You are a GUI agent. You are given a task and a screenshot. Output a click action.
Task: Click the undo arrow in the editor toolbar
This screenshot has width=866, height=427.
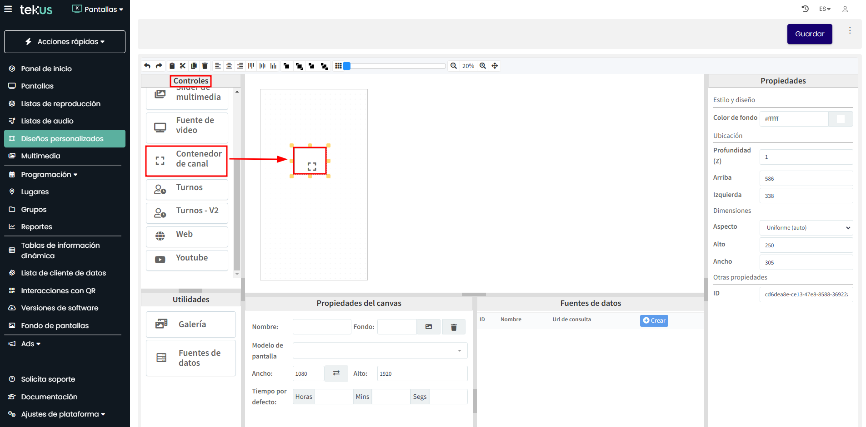[147, 66]
